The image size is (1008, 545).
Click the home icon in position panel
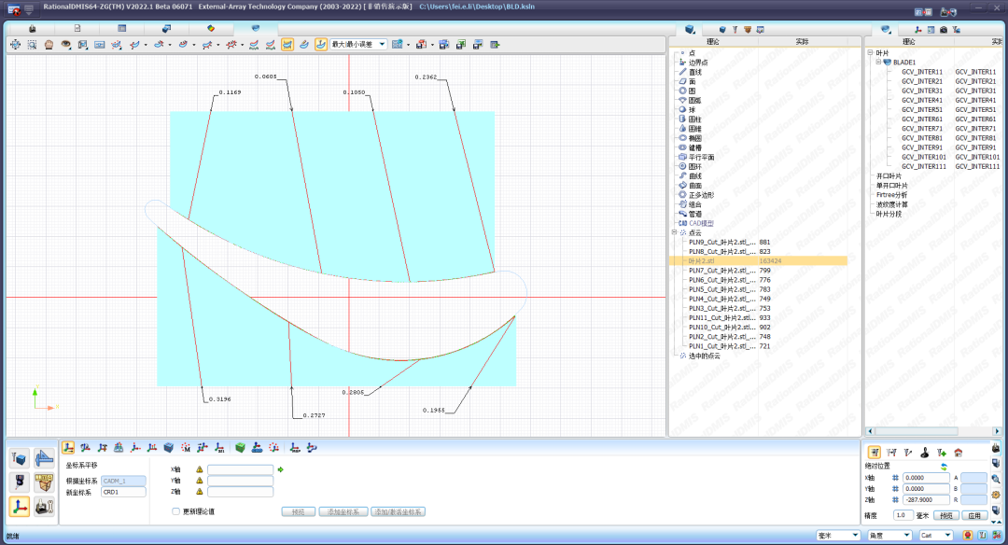pyautogui.click(x=958, y=453)
